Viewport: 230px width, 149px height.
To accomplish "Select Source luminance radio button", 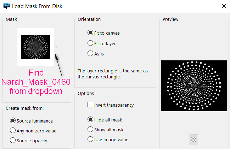I will [x=13, y=121].
